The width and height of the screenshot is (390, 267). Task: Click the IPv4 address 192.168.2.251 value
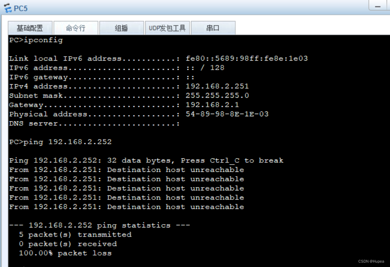point(217,86)
